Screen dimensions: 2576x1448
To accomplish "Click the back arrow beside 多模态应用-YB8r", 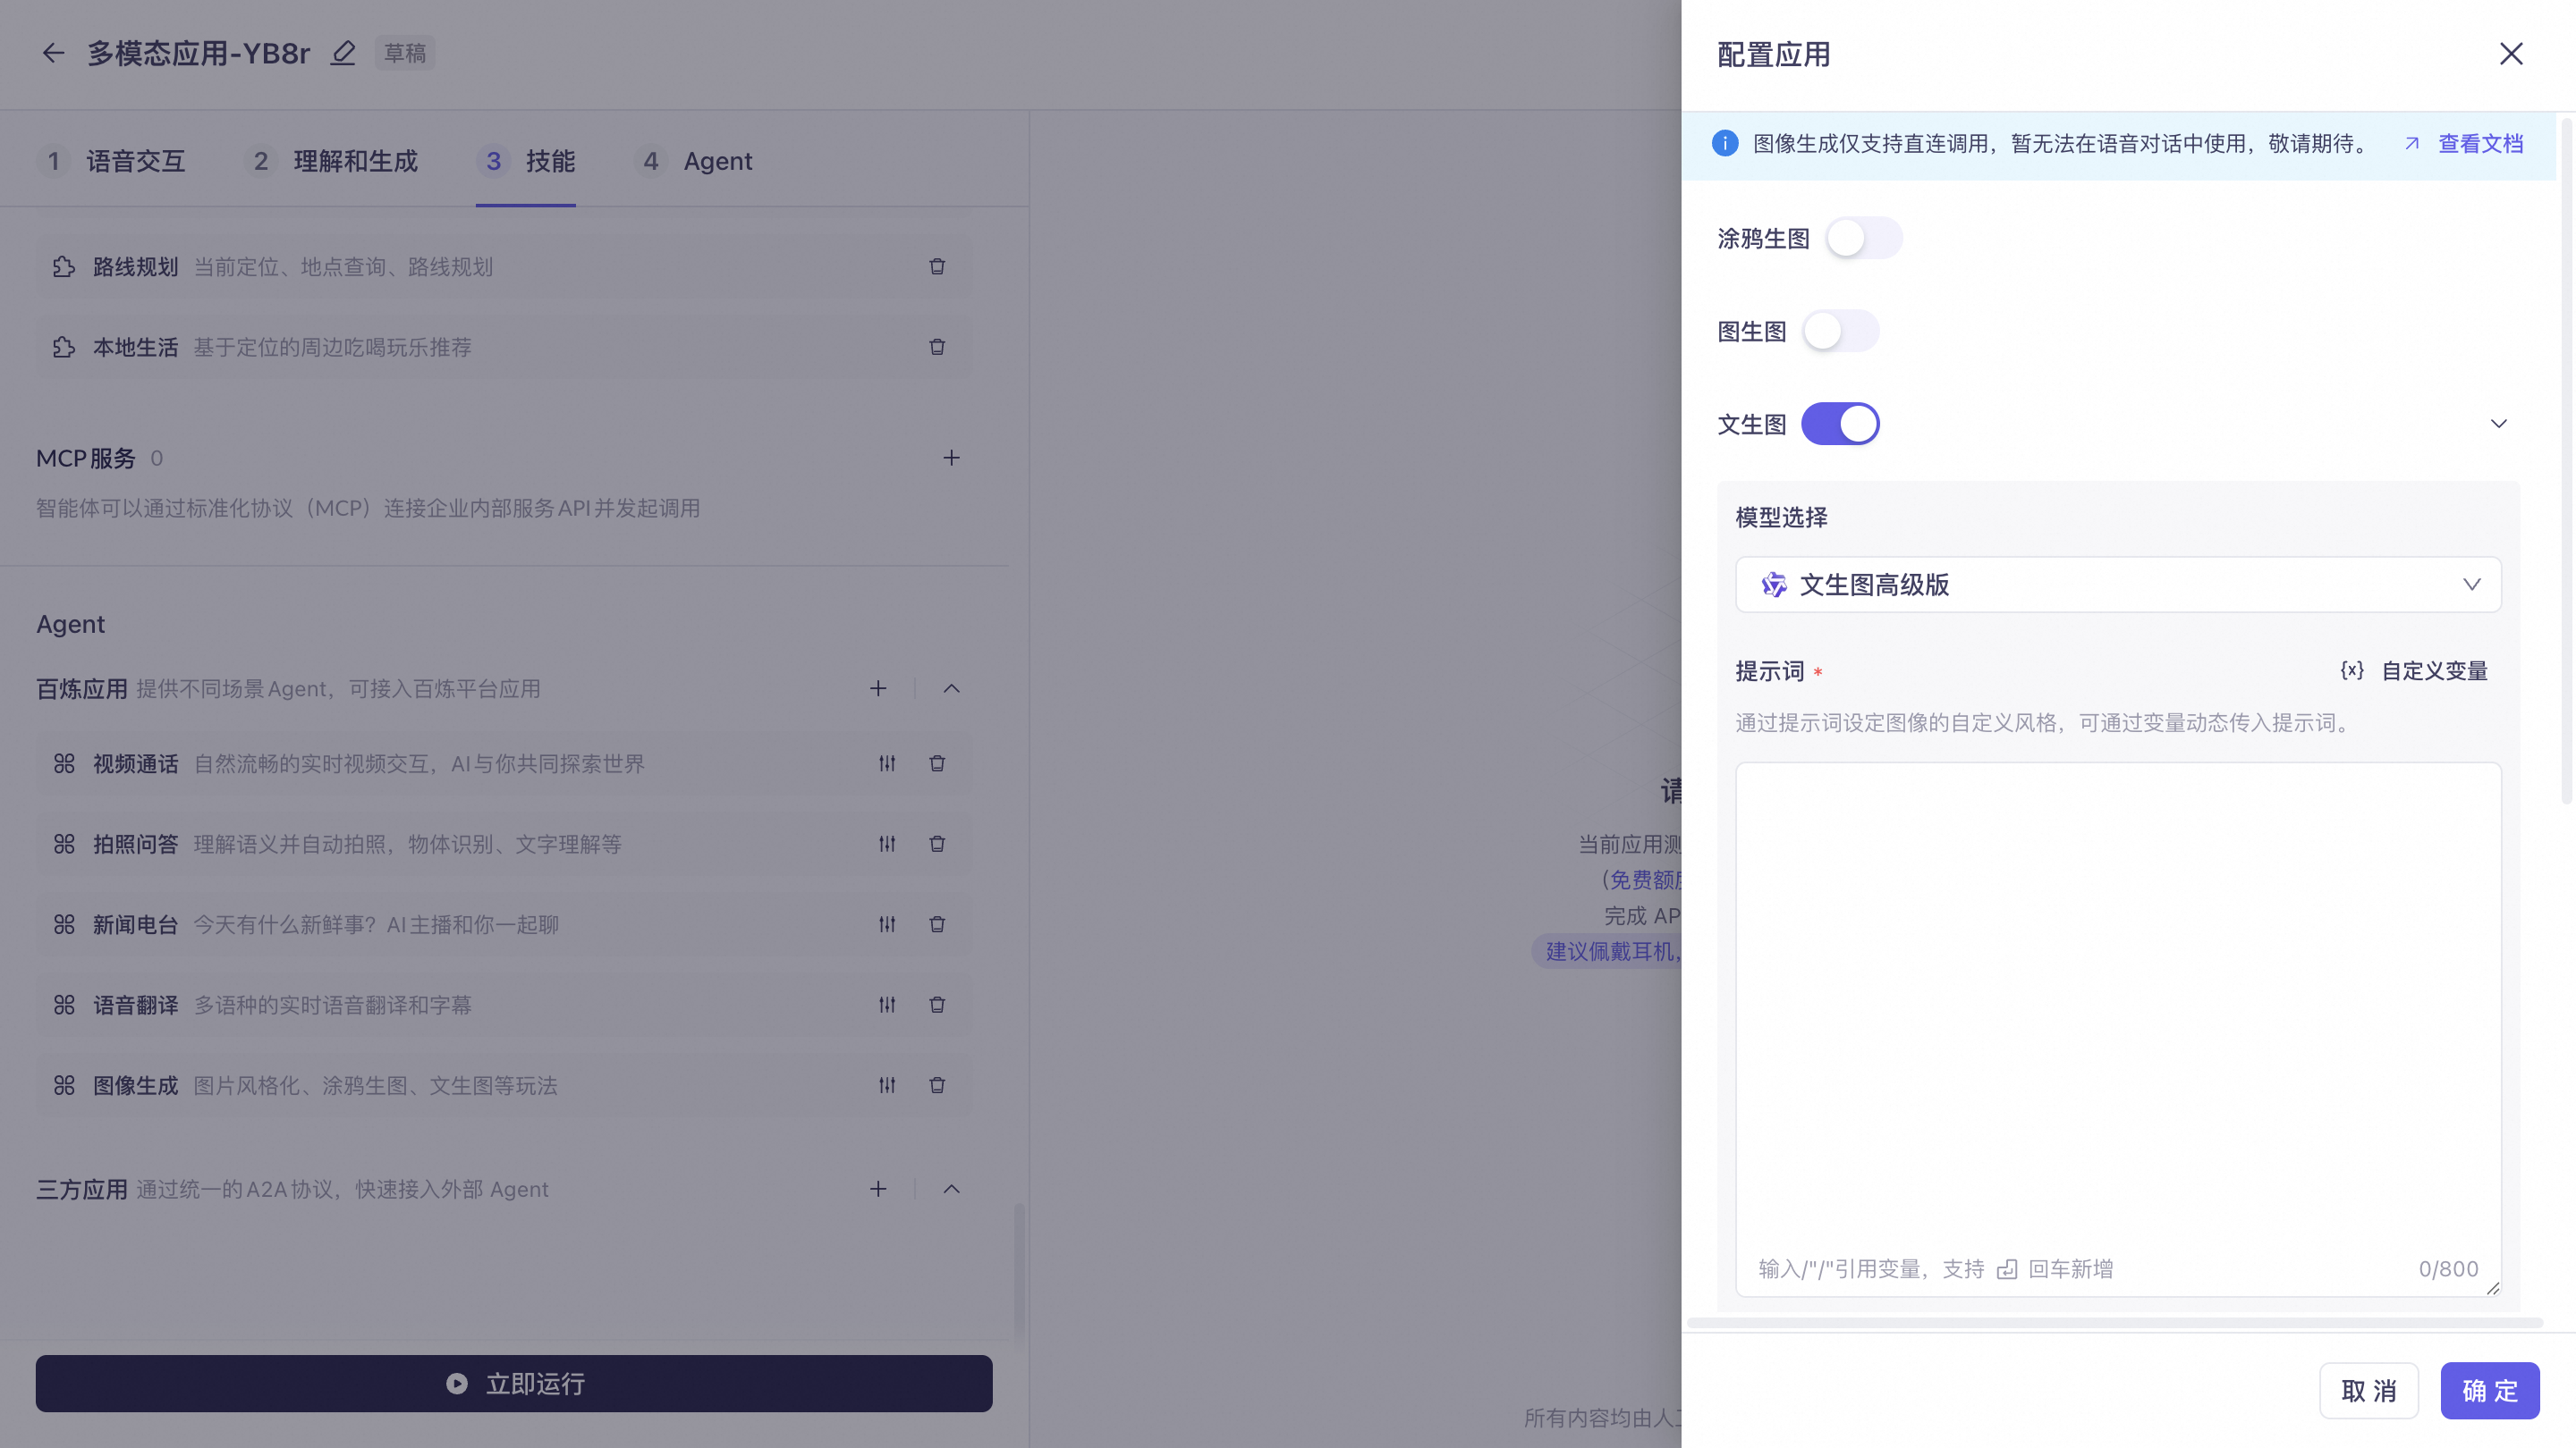I will (x=53, y=53).
